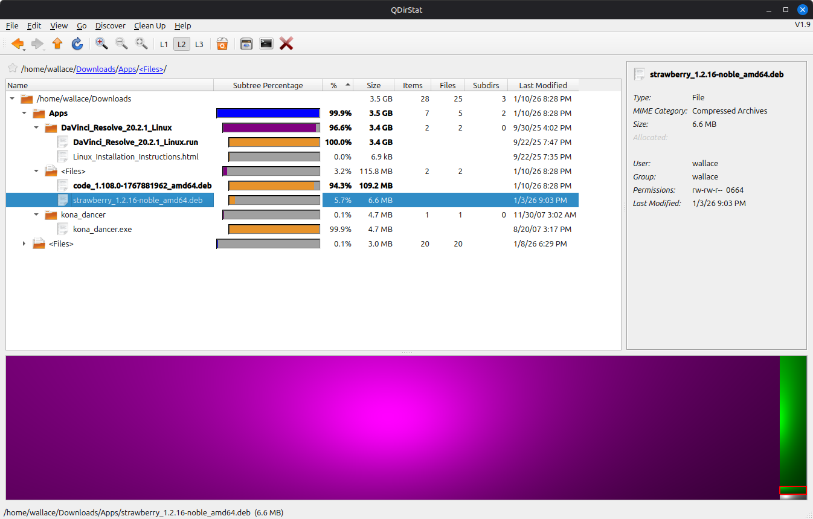This screenshot has width=813, height=519.
Task: Click the orange Back arrow icon
Action: coord(17,44)
